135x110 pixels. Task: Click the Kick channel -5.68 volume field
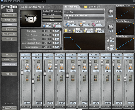click(27, 103)
